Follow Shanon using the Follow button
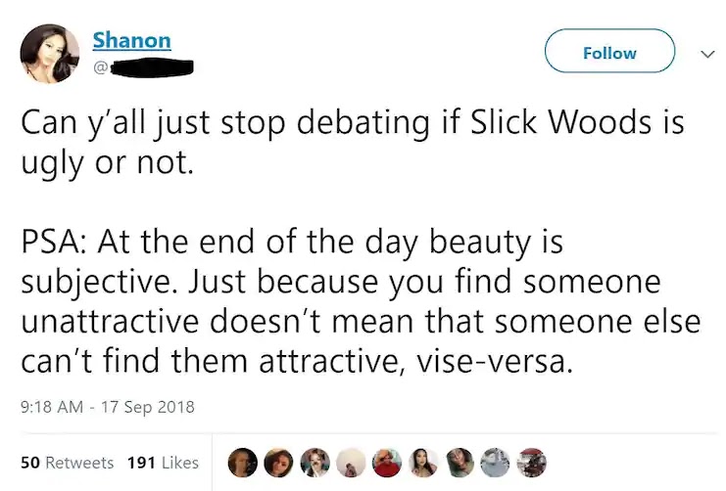Image resolution: width=726 pixels, height=491 pixels. coord(609,51)
